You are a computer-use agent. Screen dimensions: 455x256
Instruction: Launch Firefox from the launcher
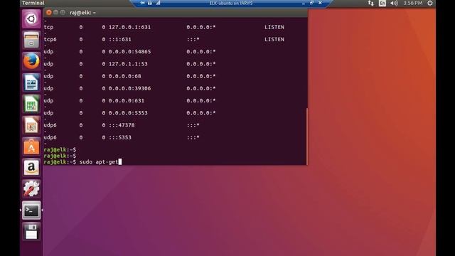tap(31, 61)
